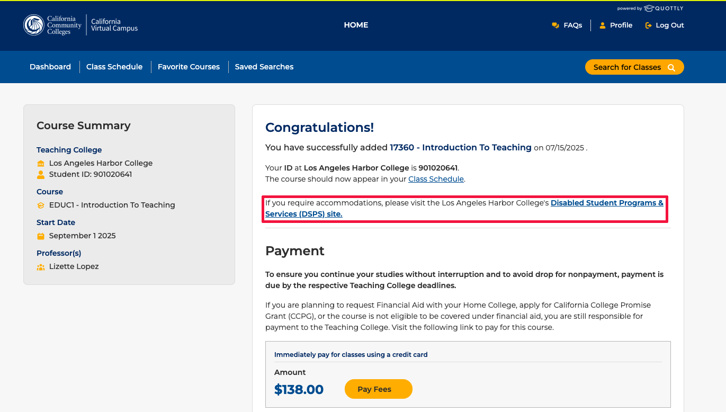Image resolution: width=726 pixels, height=412 pixels.
Task: Click the course icon beside EDUC1
Action: 41,205
